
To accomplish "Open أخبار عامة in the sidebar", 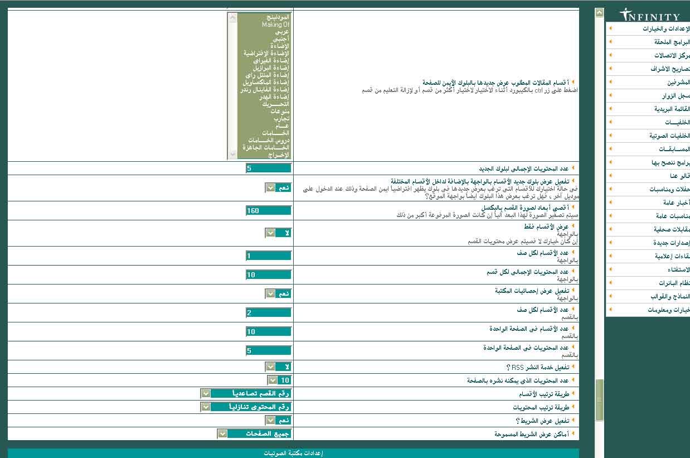I will pyautogui.click(x=648, y=203).
